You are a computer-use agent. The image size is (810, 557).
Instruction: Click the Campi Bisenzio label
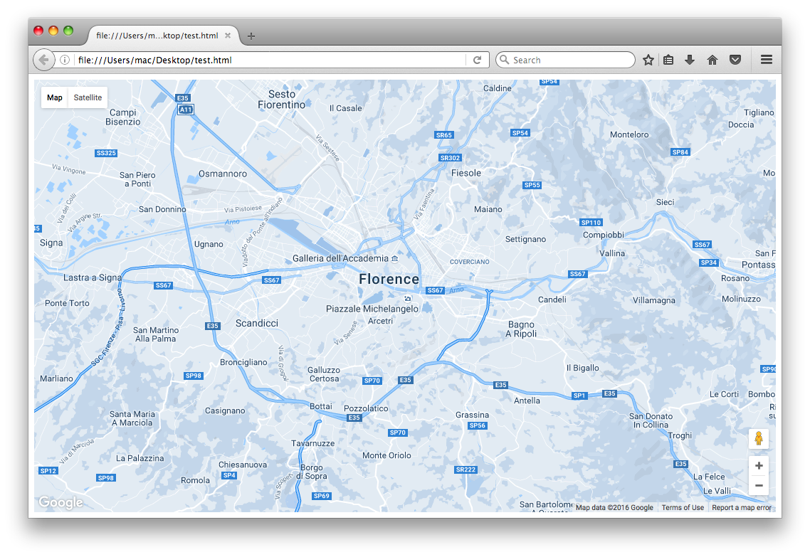click(123, 117)
